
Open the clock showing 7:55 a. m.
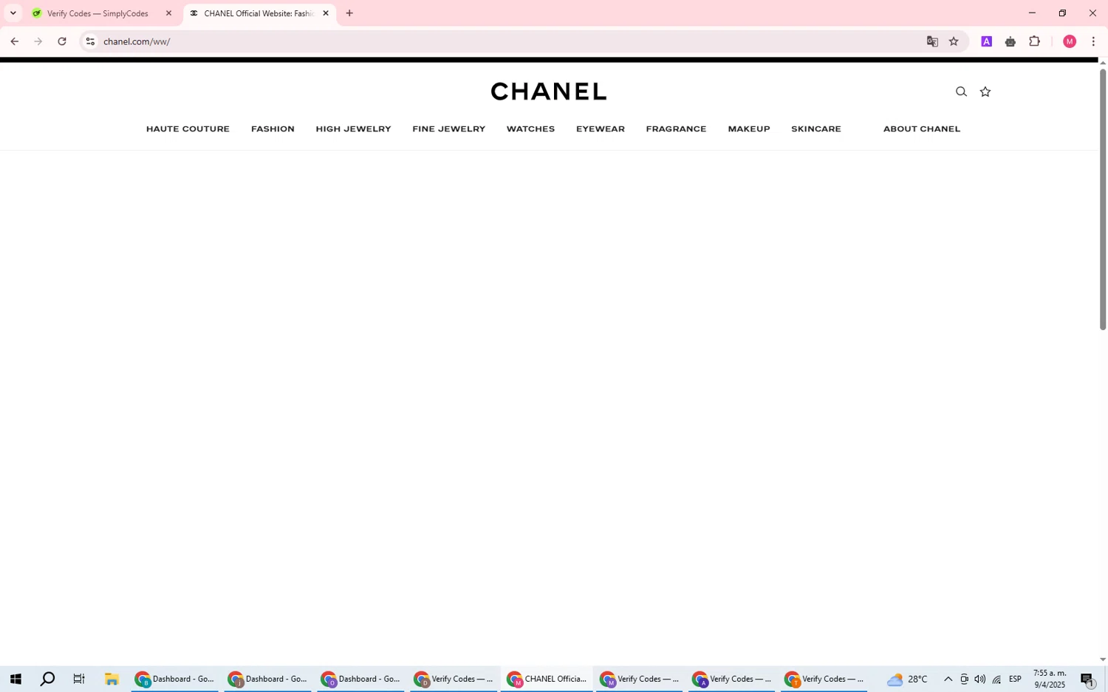[x=1050, y=679]
